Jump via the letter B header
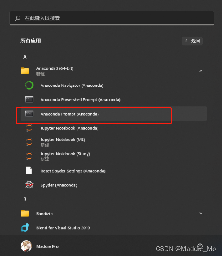This screenshot has height=256, width=222. (25, 199)
